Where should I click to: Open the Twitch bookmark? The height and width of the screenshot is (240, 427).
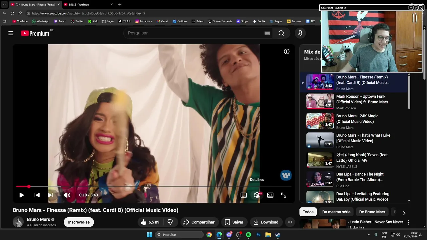[x=60, y=21]
